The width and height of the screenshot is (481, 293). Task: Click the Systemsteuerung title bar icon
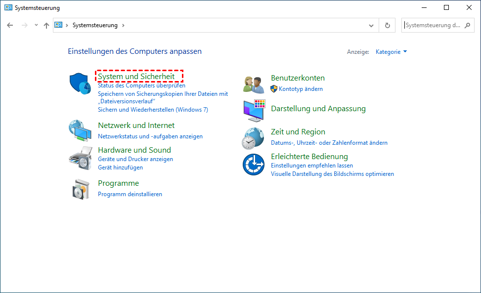click(8, 8)
